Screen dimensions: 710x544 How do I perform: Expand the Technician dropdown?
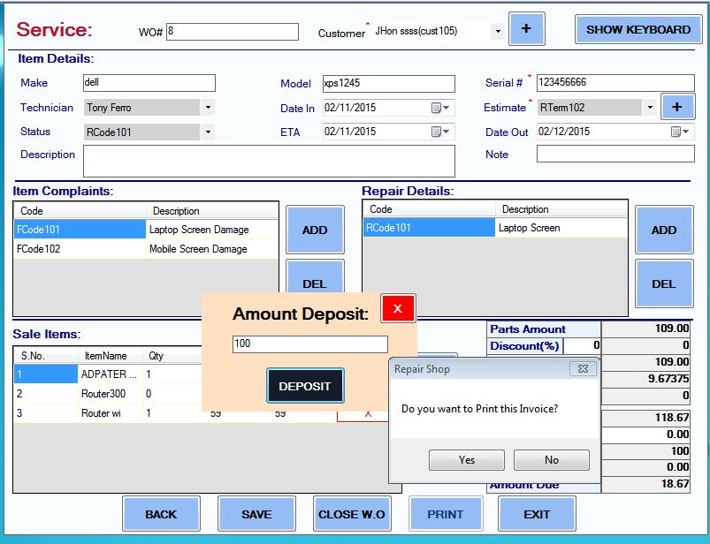tap(208, 108)
